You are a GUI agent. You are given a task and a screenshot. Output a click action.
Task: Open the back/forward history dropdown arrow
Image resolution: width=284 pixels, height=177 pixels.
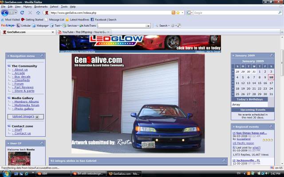coord(16,13)
